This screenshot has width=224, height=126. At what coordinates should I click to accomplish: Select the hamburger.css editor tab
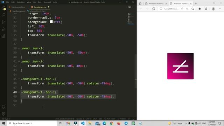click(x=40, y=7)
